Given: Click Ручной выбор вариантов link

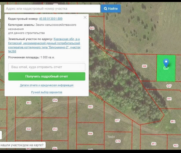Looking at the screenshot, I should click(47, 92).
